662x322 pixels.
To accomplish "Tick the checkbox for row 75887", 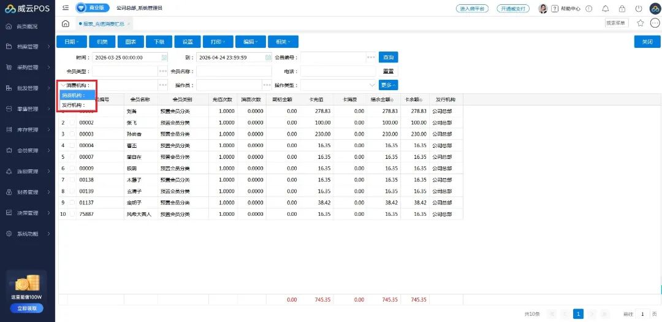I will click(72, 214).
